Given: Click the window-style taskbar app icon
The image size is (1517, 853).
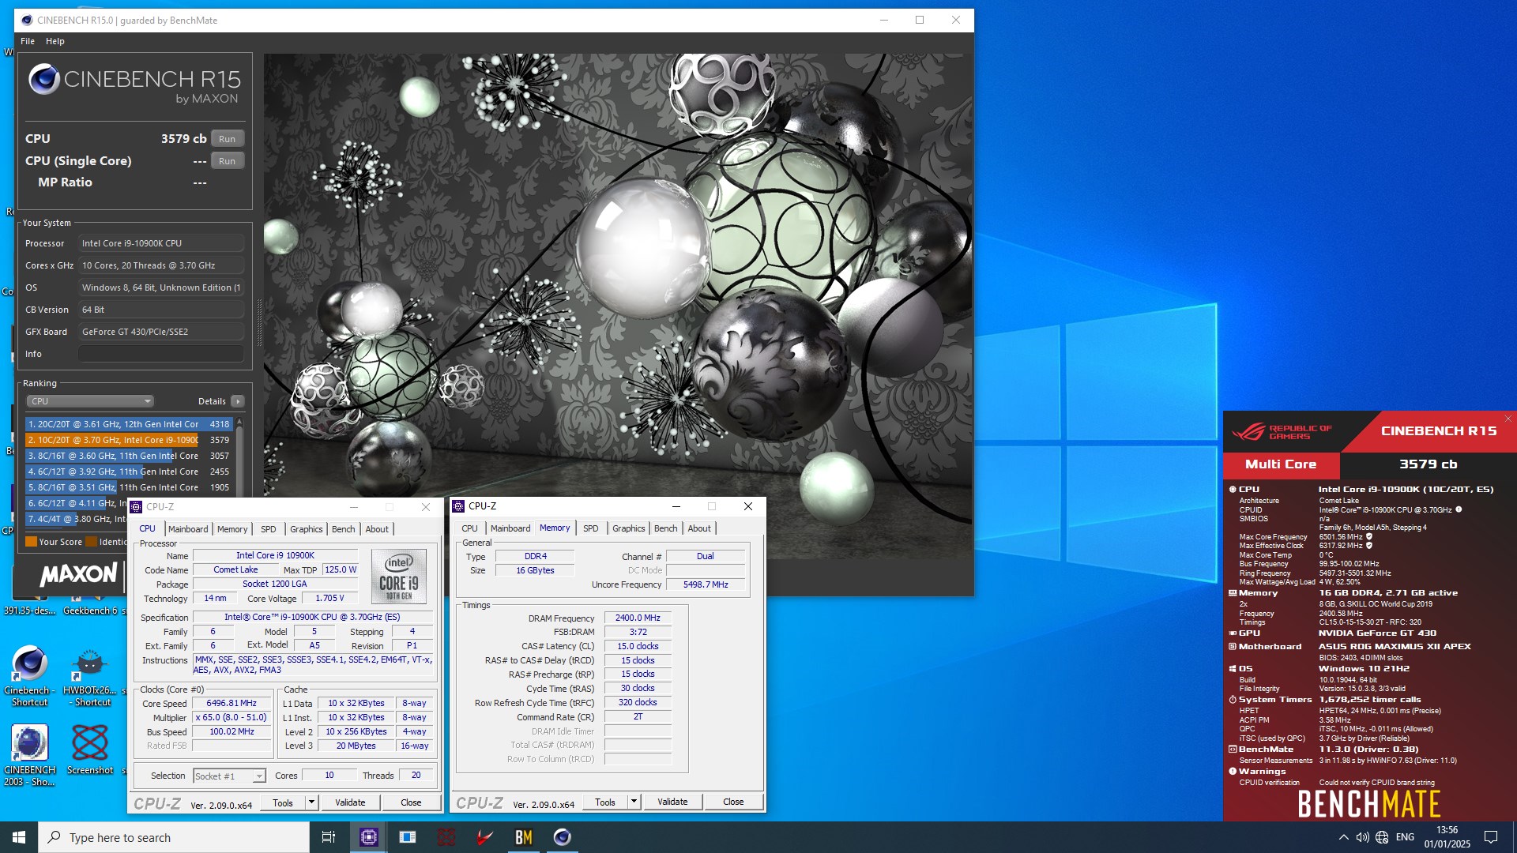Looking at the screenshot, I should coord(408,837).
